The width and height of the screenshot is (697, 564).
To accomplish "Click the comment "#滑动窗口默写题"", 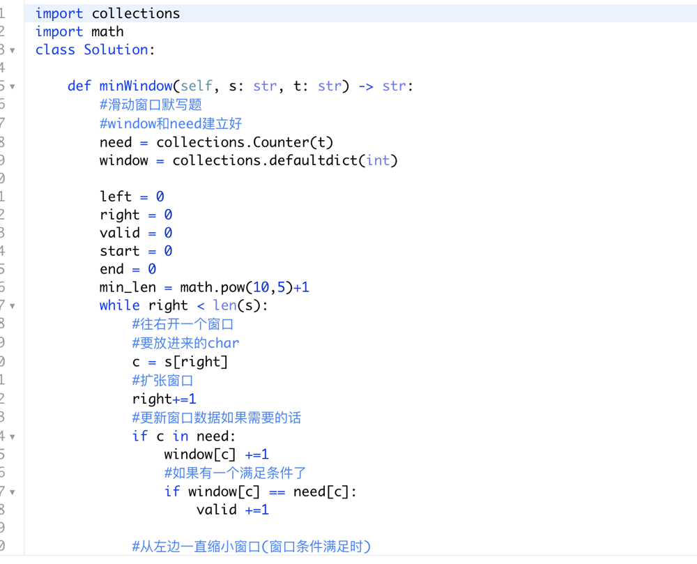I will pyautogui.click(x=150, y=104).
